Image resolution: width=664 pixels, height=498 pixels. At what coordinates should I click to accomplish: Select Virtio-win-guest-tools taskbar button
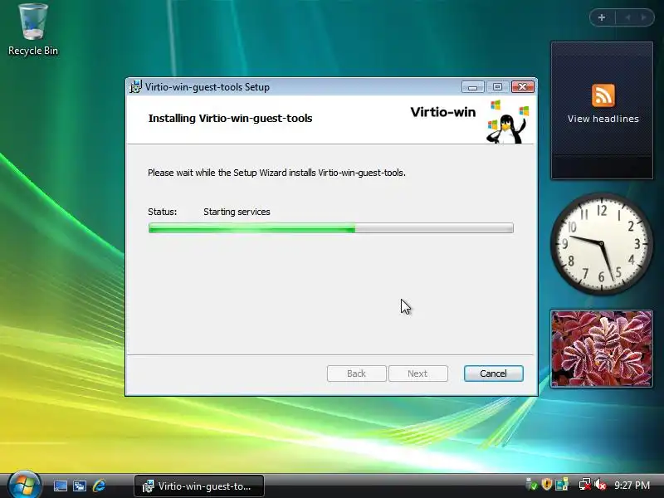199,486
